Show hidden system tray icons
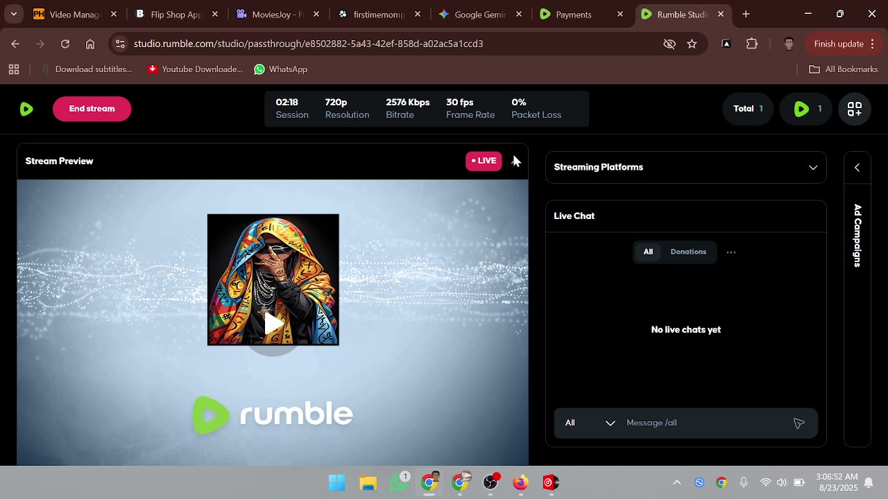This screenshot has width=888, height=499. pos(677,482)
